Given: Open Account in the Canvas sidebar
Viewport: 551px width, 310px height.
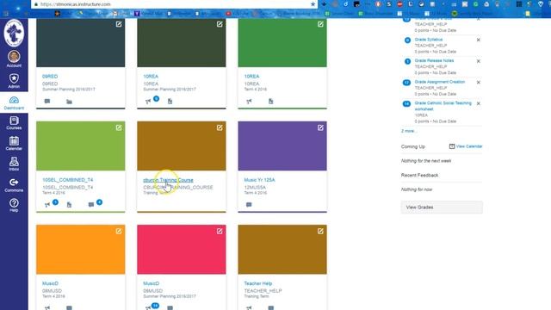Looking at the screenshot, I should click(x=14, y=59).
